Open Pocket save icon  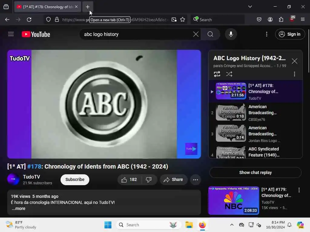(x=259, y=20)
